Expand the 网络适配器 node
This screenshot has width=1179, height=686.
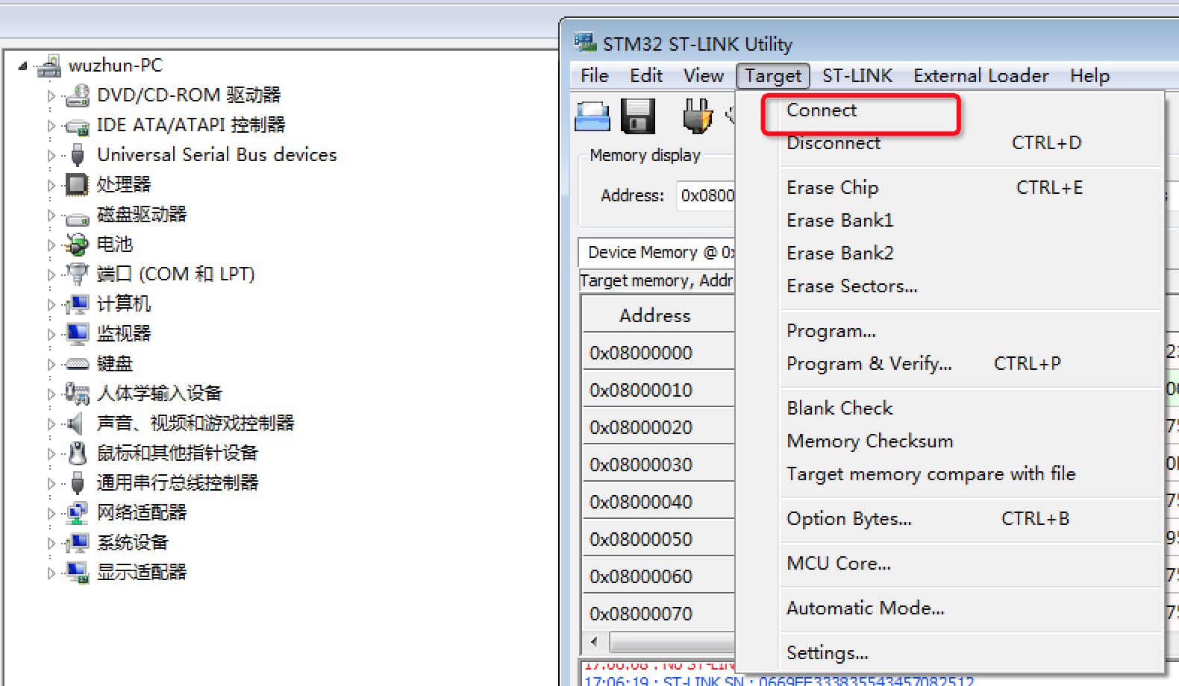[x=51, y=513]
